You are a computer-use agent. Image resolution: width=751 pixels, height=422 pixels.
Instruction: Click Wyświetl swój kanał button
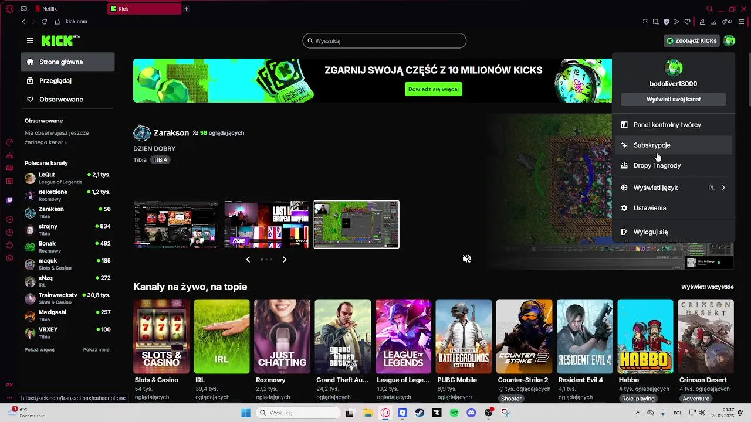[x=673, y=99]
